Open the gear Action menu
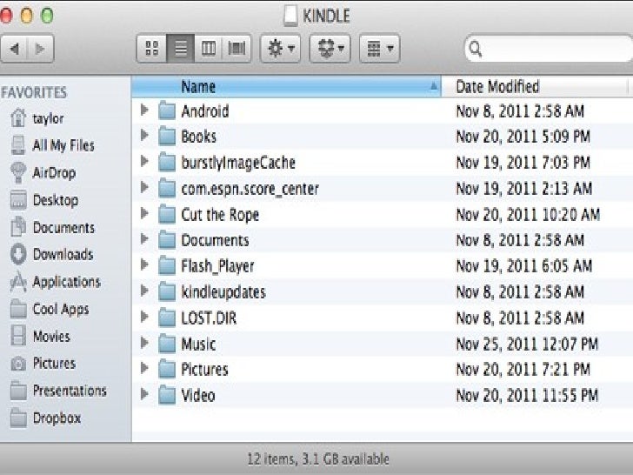This screenshot has height=475, width=633. [281, 49]
